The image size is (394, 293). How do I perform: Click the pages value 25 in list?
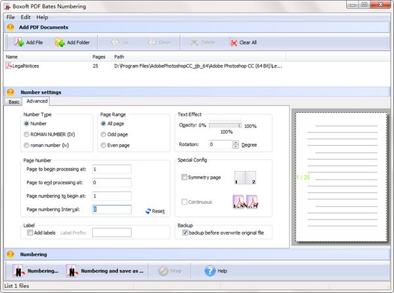pyautogui.click(x=95, y=66)
